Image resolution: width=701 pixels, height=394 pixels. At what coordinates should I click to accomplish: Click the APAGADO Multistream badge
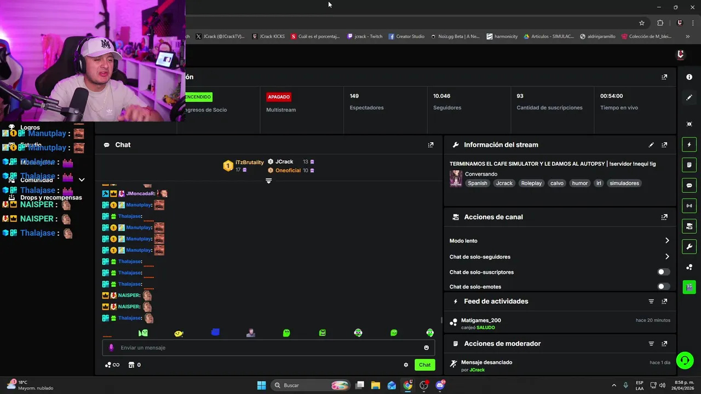point(279,97)
